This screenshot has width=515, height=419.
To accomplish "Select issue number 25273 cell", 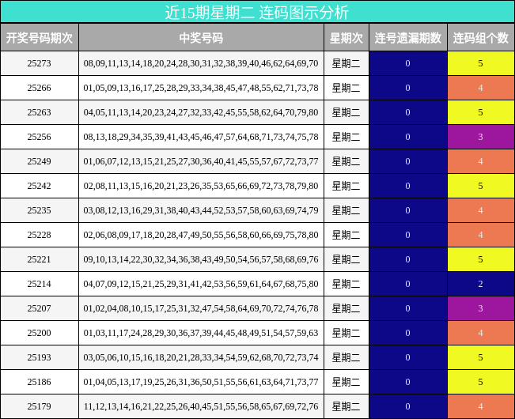I will [x=40, y=63].
